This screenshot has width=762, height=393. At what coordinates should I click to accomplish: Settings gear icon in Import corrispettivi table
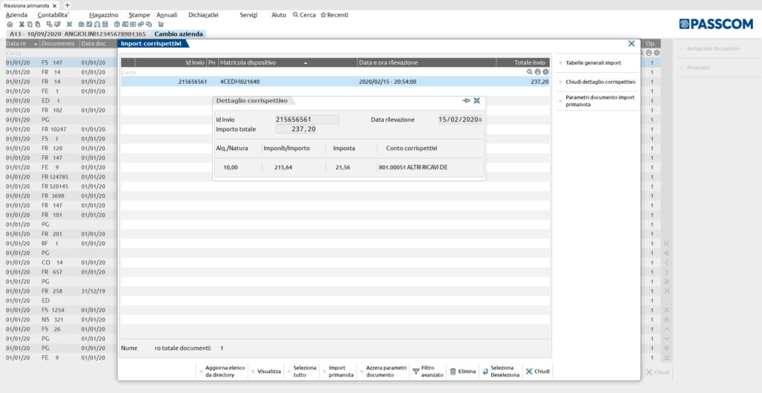pyautogui.click(x=545, y=72)
